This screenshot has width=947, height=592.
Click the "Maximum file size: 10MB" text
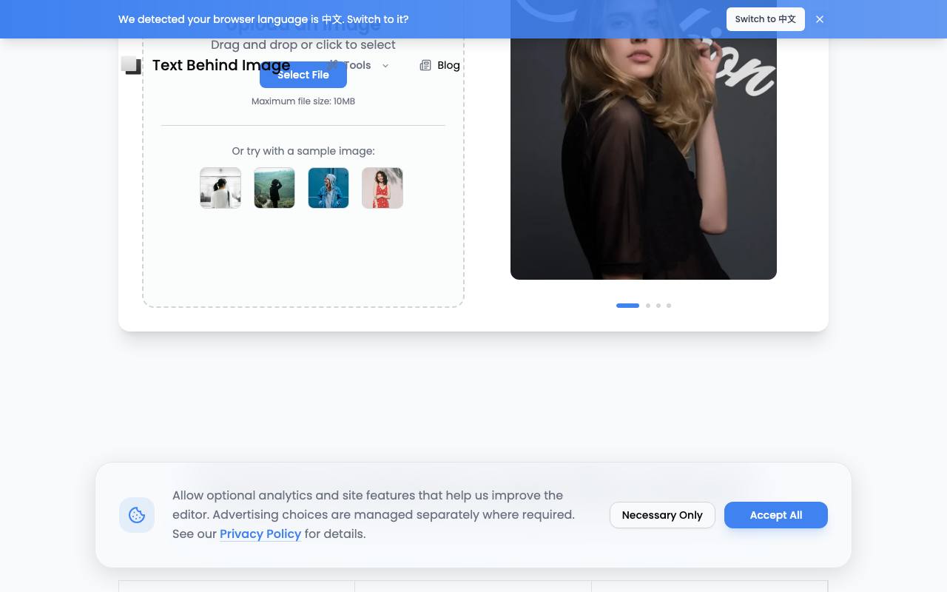coord(303,101)
